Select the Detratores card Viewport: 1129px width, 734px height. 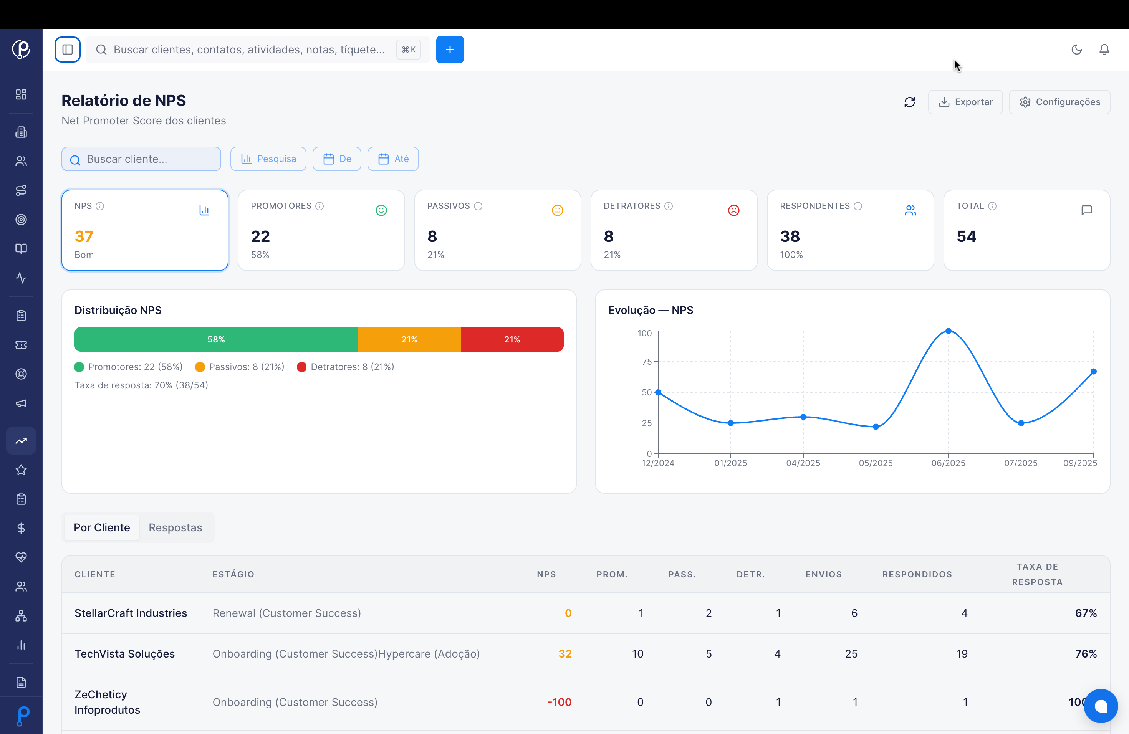click(x=674, y=230)
